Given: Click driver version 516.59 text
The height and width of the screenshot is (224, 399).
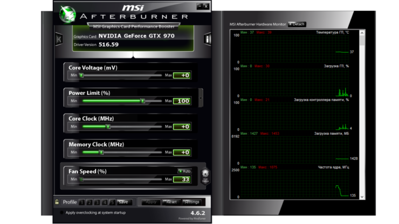Looking at the screenshot, I should (x=109, y=45).
